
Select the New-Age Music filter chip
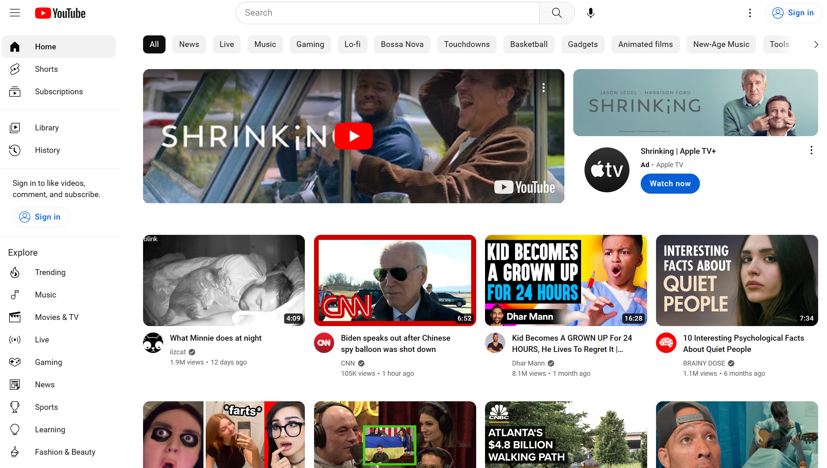coord(721,44)
